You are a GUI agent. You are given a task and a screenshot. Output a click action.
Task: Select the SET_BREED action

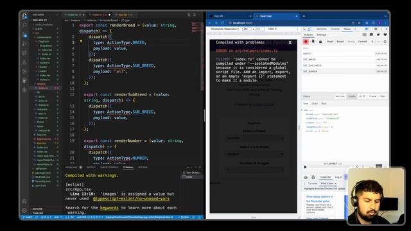pos(345,60)
